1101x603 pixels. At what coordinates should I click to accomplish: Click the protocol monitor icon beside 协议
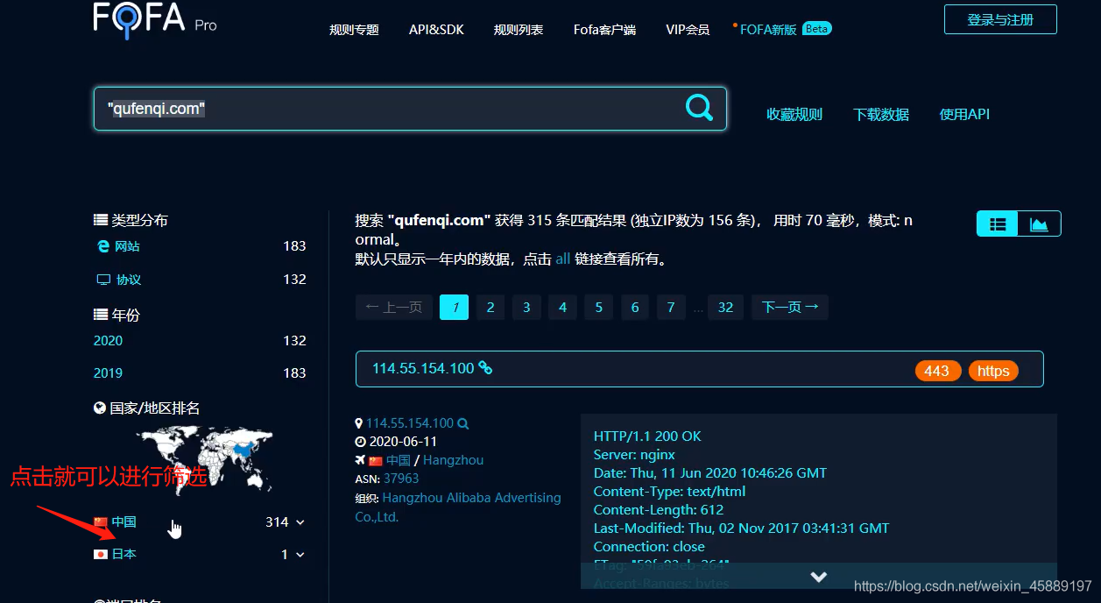(103, 280)
